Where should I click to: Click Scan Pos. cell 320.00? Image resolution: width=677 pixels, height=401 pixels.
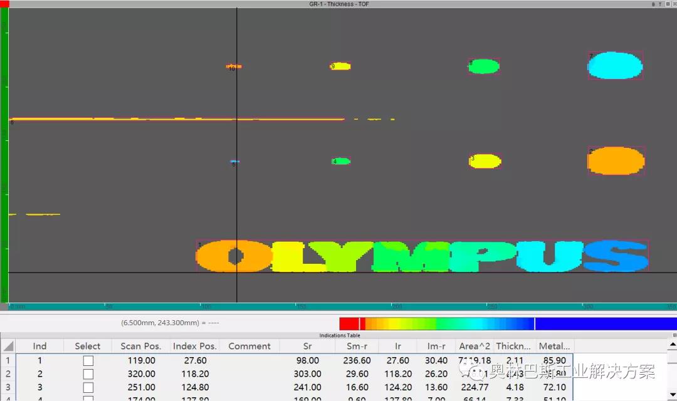(x=141, y=374)
